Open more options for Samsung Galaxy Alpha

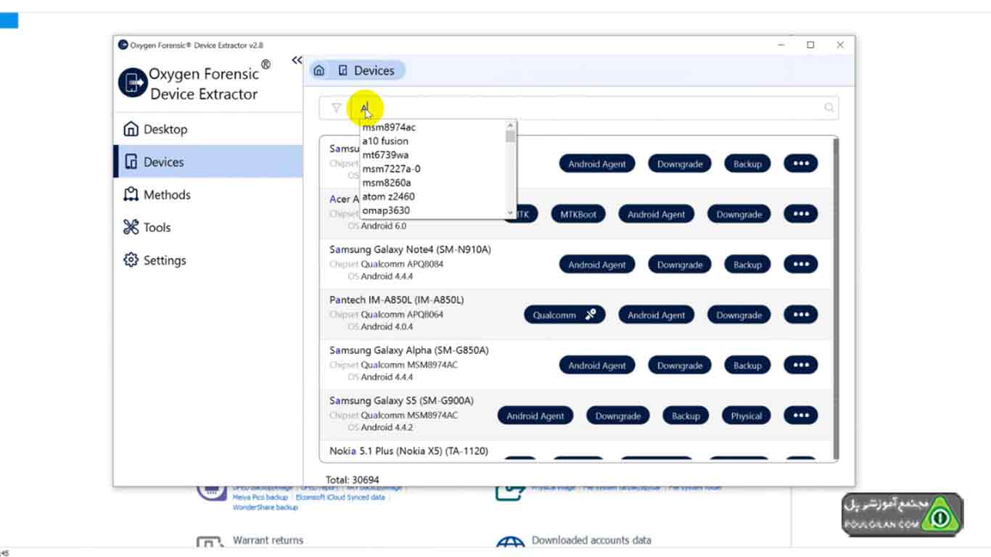(x=801, y=365)
